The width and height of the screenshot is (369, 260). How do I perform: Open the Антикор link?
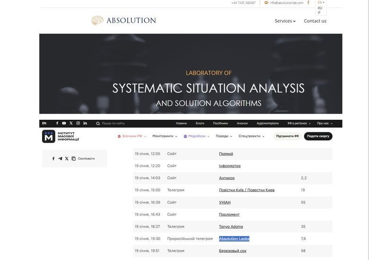tap(227, 178)
